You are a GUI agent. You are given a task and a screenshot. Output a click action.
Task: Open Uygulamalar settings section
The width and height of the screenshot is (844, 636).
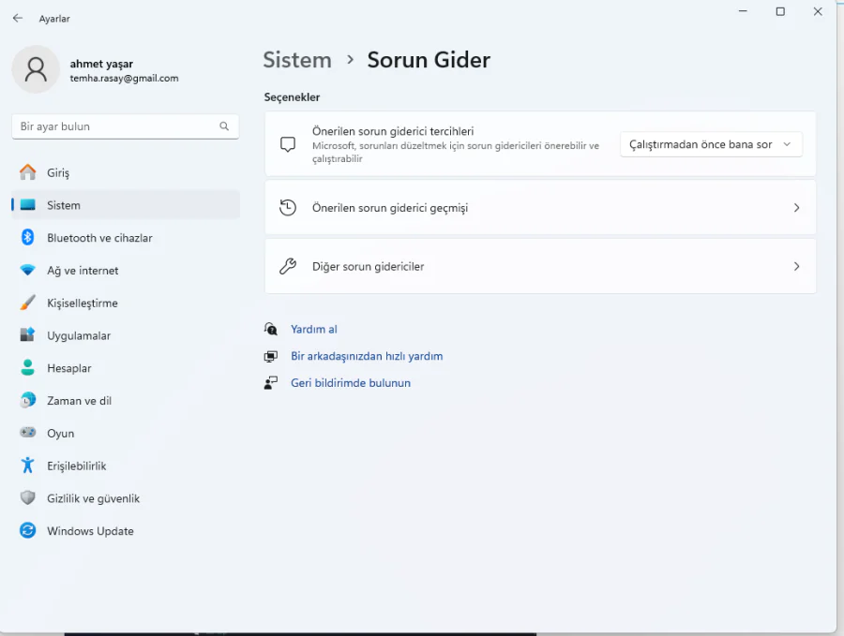click(x=79, y=335)
